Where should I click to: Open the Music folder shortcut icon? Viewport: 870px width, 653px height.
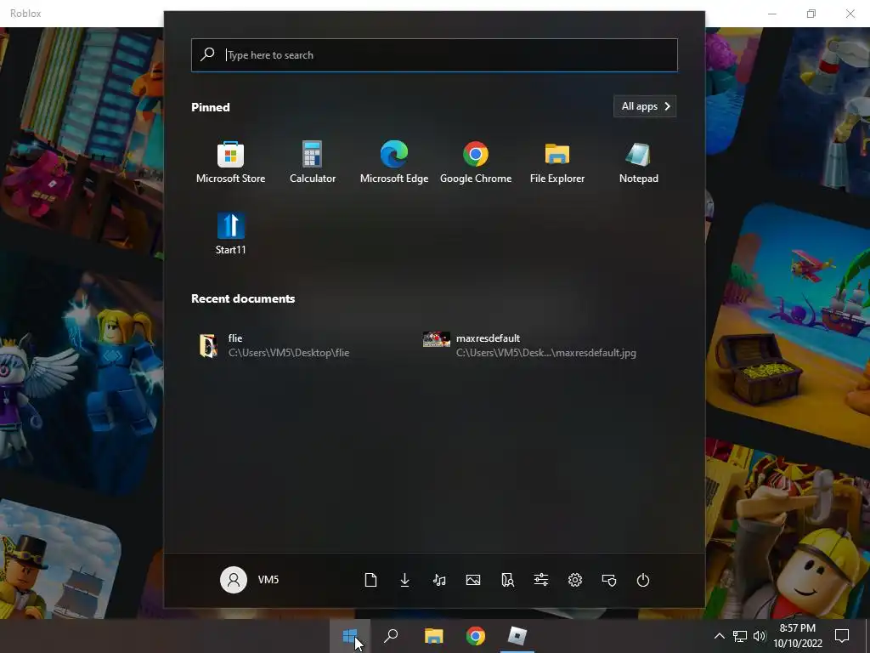click(439, 580)
